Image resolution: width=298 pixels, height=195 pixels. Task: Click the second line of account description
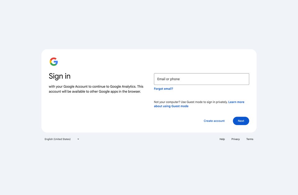[x=95, y=92]
